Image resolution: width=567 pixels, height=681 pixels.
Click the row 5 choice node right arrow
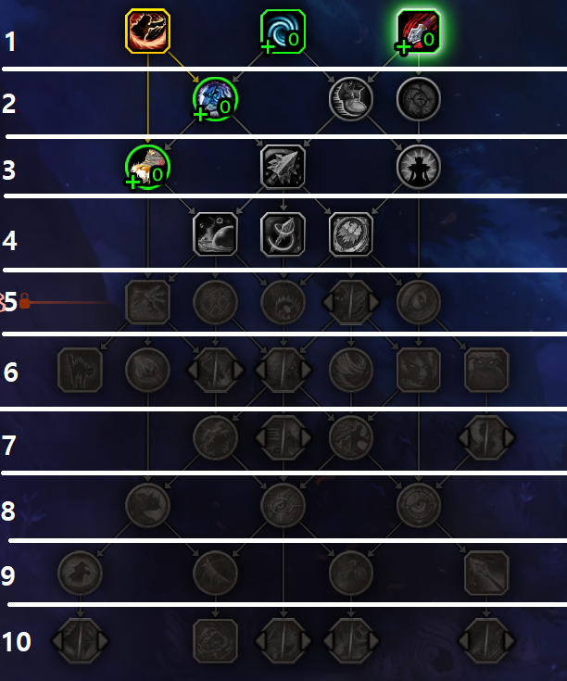pos(373,302)
